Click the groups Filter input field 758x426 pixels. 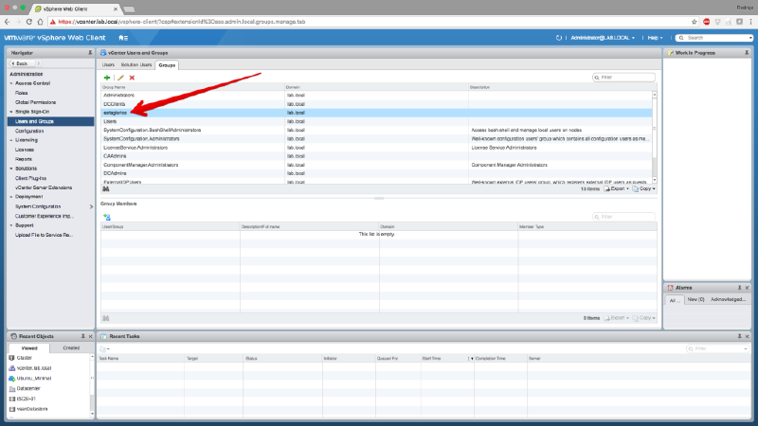[x=625, y=77]
